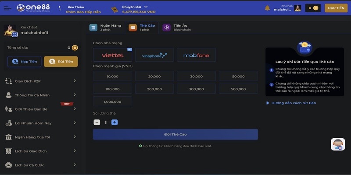Open Hướng dẫn cách rút tiền link
Image resolution: width=351 pixels, height=175 pixels.
294,103
